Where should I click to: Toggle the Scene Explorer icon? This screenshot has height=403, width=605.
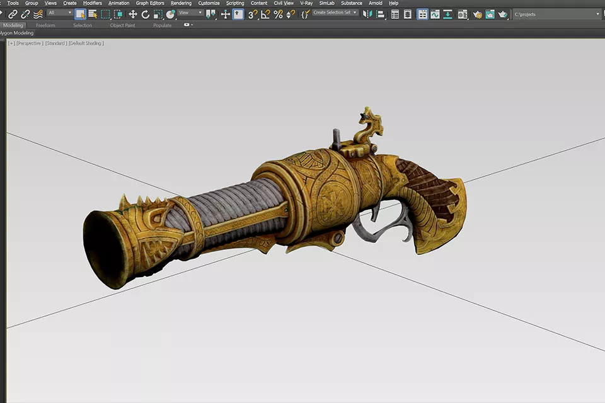click(395, 14)
